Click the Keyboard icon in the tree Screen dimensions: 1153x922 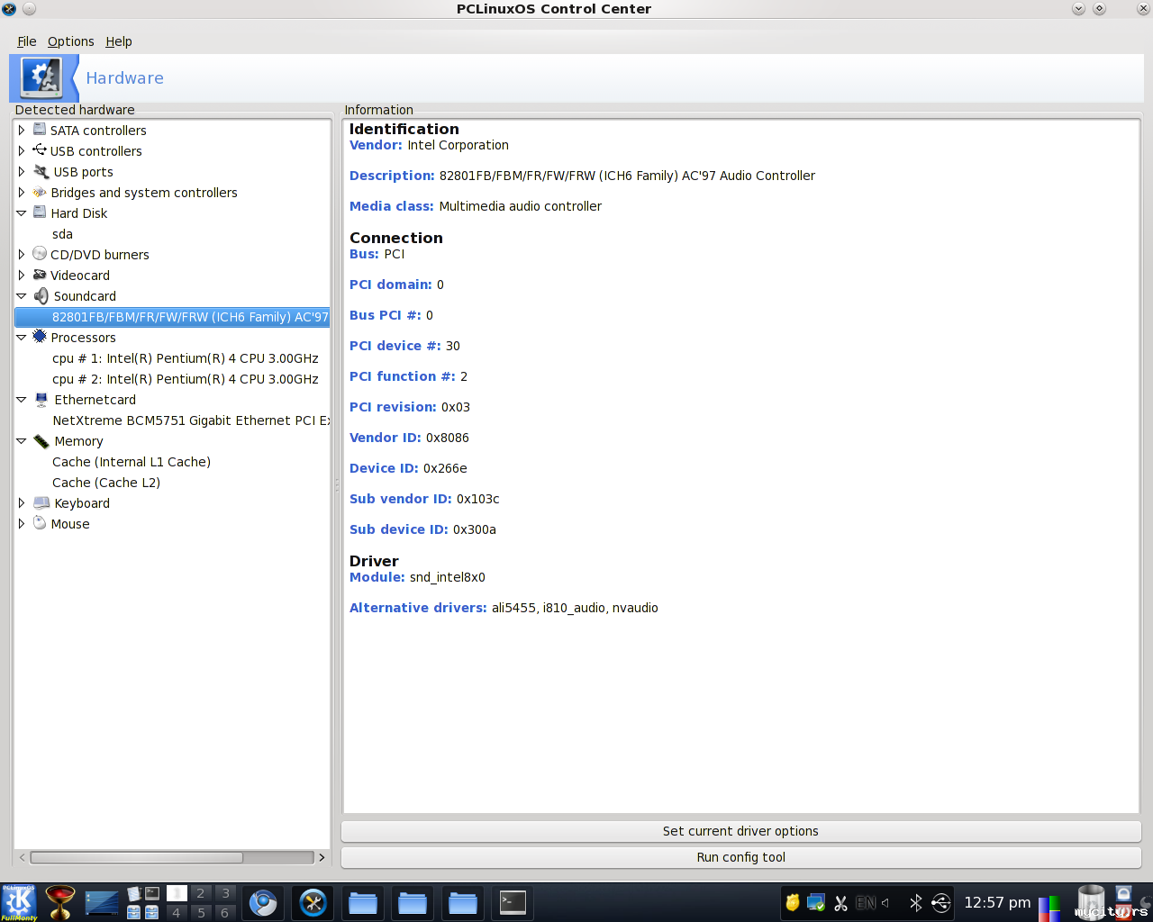pos(41,502)
